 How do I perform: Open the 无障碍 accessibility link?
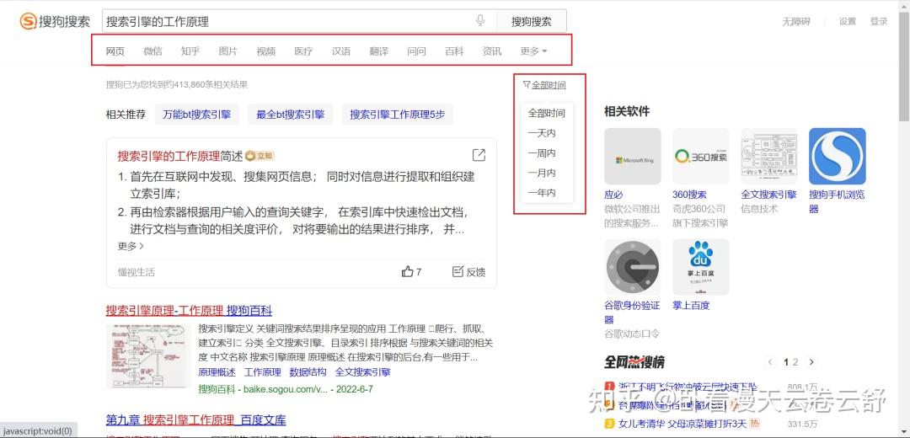[x=795, y=21]
